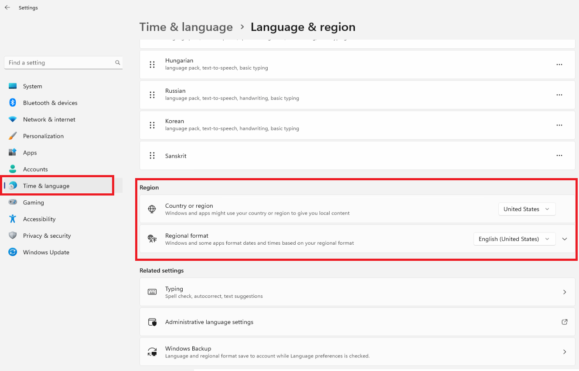
Task: Open Privacy & security settings
Action: click(x=47, y=236)
